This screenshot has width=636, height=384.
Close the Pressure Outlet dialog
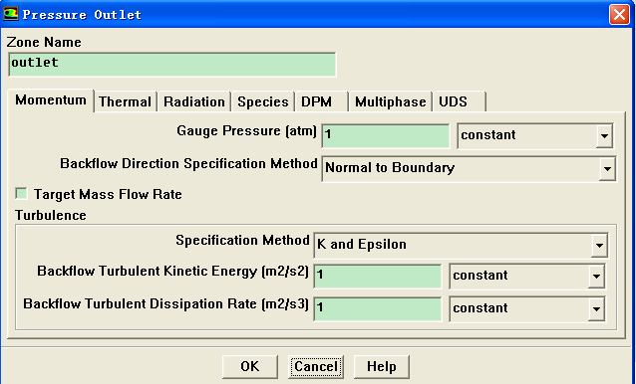pyautogui.click(x=619, y=15)
